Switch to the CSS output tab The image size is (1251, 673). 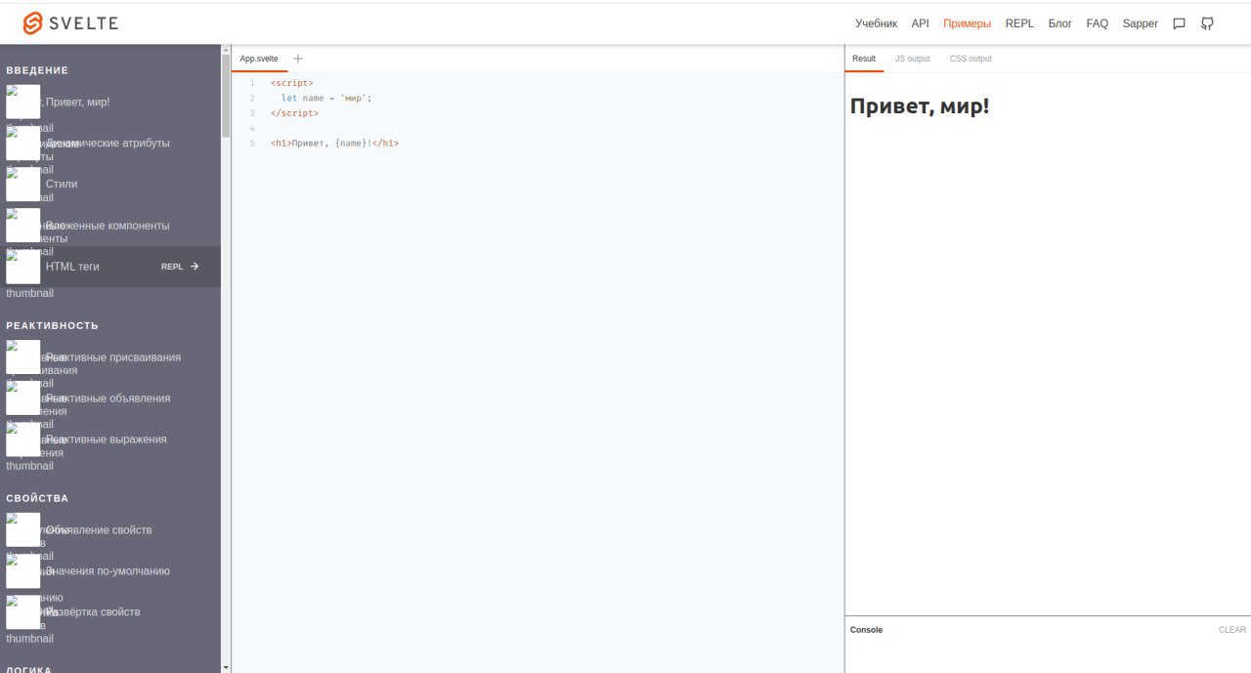(x=971, y=59)
